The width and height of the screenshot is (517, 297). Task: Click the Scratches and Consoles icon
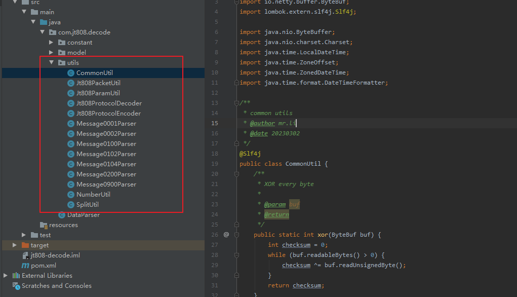pos(16,286)
